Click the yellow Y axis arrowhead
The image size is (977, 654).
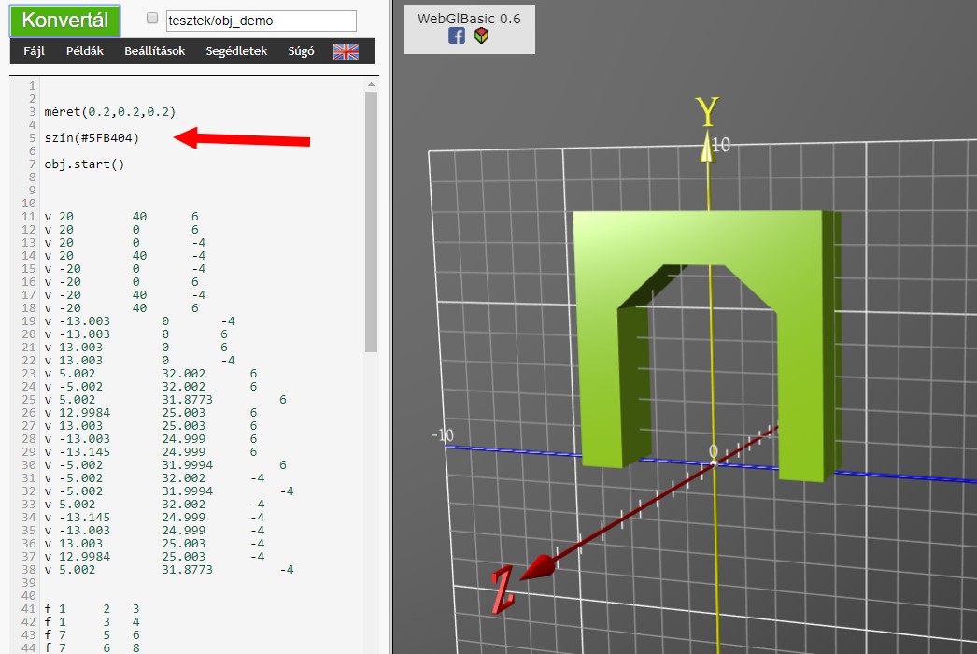(708, 148)
